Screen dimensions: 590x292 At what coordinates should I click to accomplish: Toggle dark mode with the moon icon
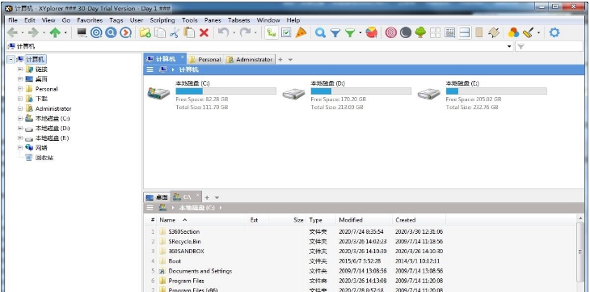tap(406, 33)
